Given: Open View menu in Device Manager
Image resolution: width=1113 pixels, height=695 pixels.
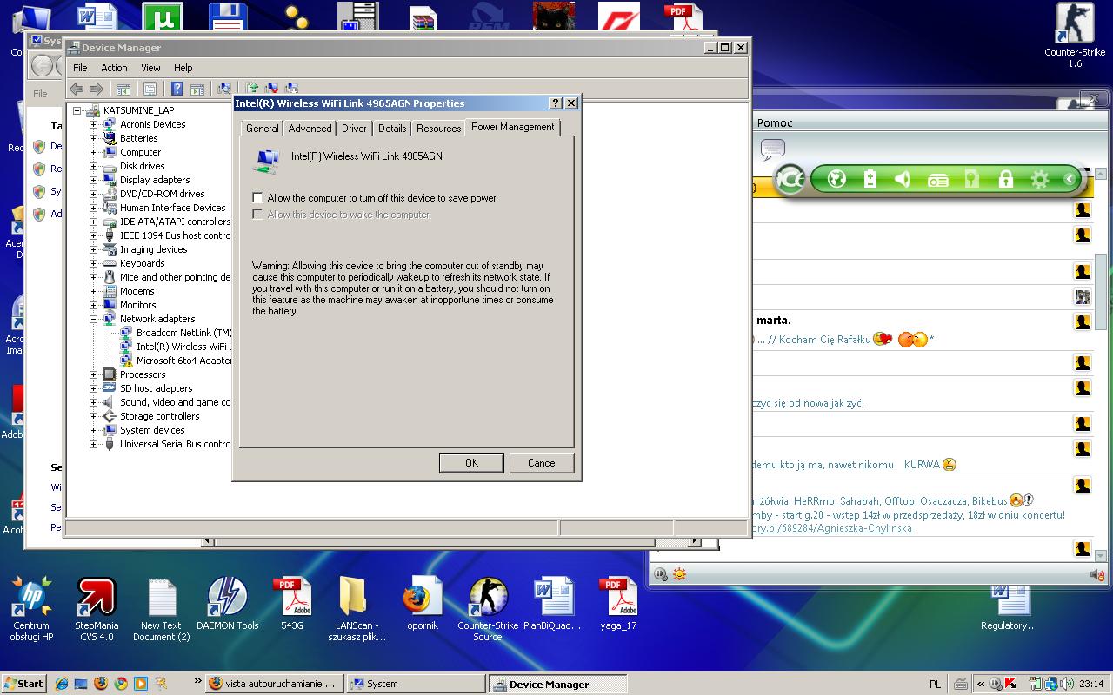Looking at the screenshot, I should click(x=150, y=68).
